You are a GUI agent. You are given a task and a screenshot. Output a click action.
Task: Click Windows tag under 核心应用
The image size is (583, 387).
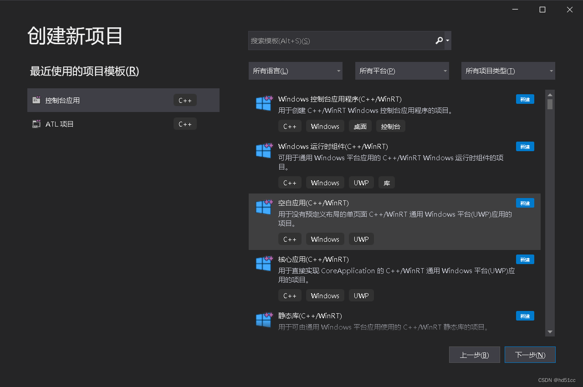point(325,295)
